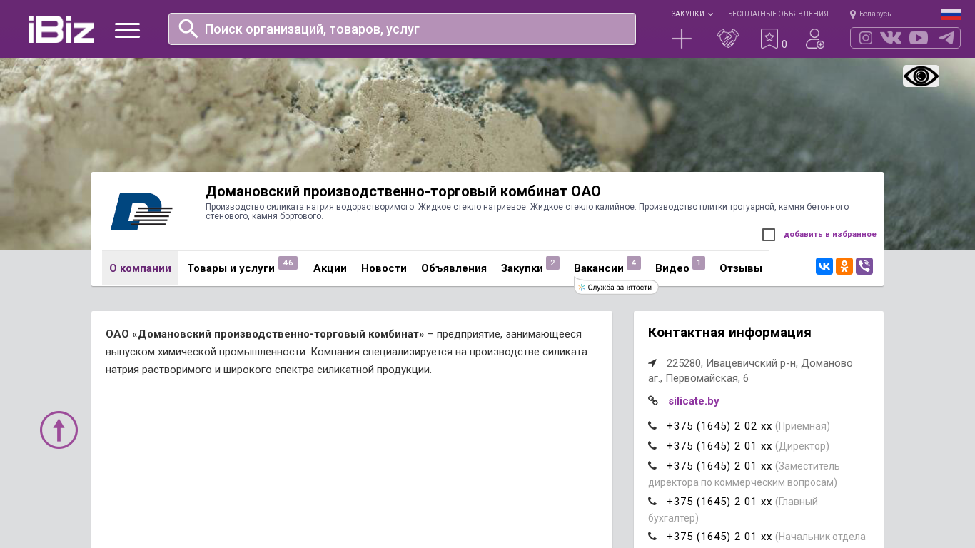Click the favorites counter '0'
Screen dimensions: 975x548
click(x=784, y=44)
